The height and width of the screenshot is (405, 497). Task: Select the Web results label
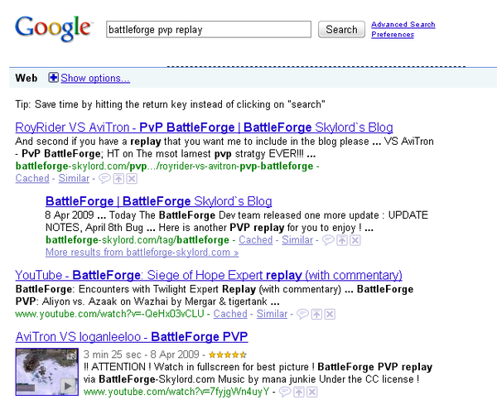[x=27, y=78]
